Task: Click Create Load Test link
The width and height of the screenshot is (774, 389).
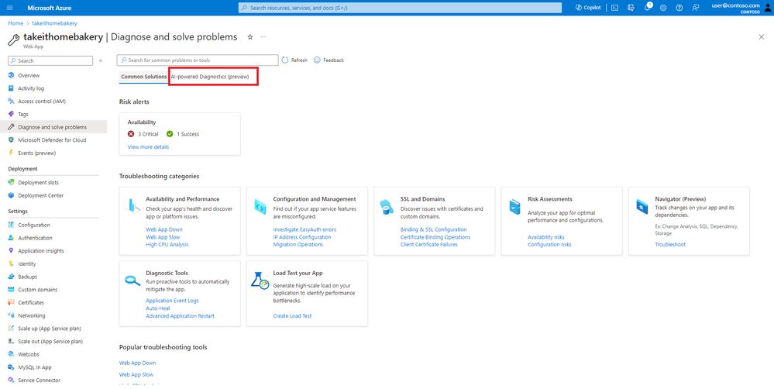Action: click(292, 316)
